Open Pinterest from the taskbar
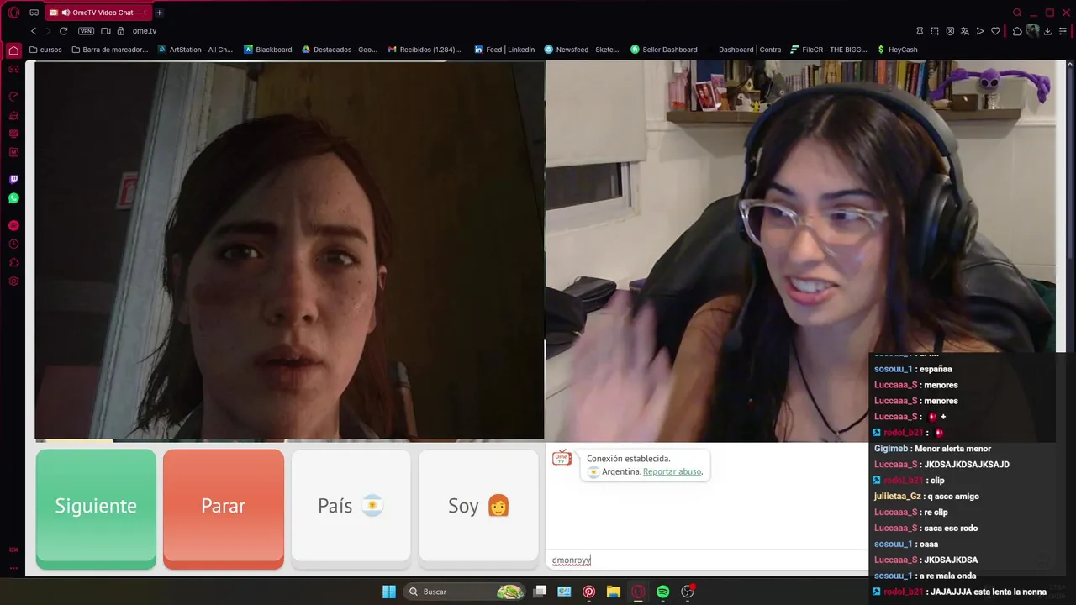 pos(588,592)
